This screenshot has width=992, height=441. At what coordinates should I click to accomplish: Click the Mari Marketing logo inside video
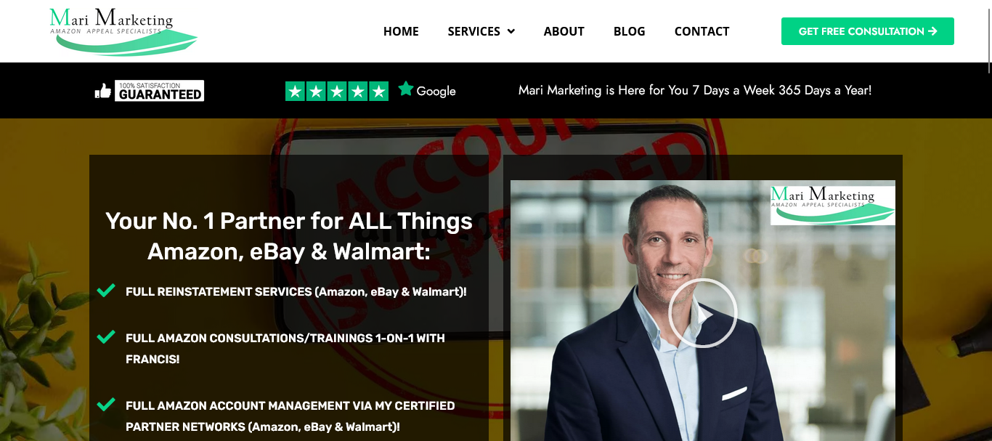tap(832, 205)
